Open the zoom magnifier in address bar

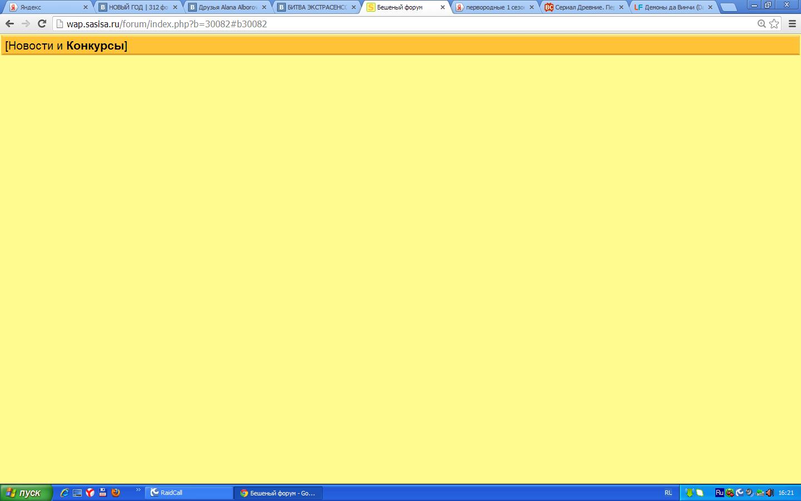click(762, 24)
